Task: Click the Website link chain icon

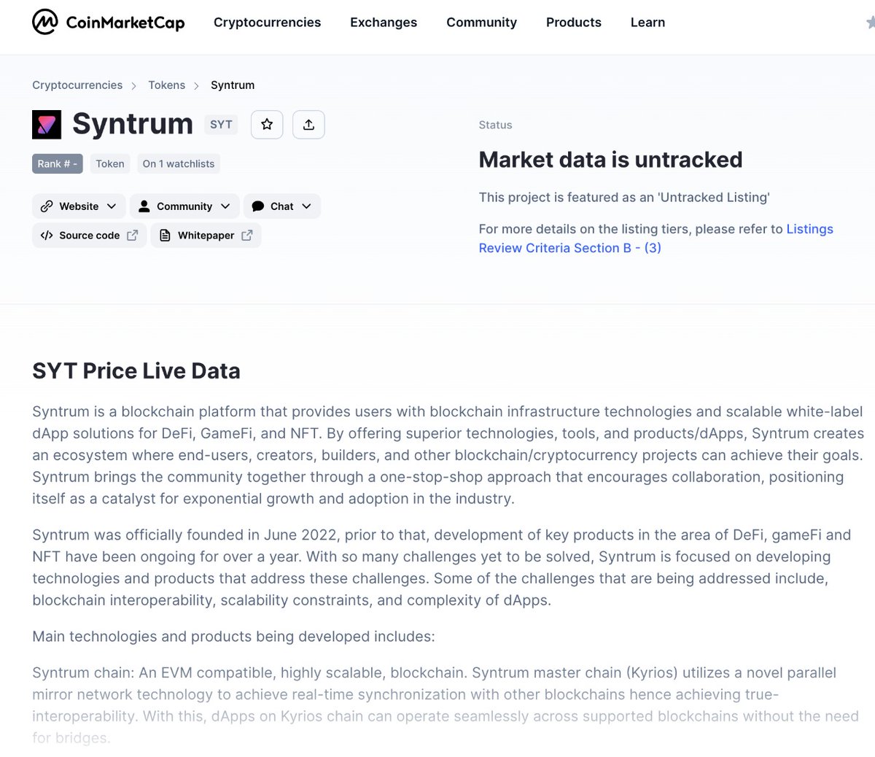Action: 47,206
